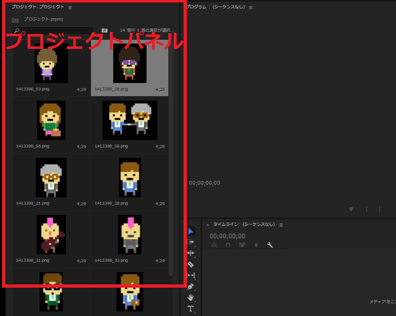Viewport: 396px width, 316px height.
Task: Select the Type tool
Action: 191,309
